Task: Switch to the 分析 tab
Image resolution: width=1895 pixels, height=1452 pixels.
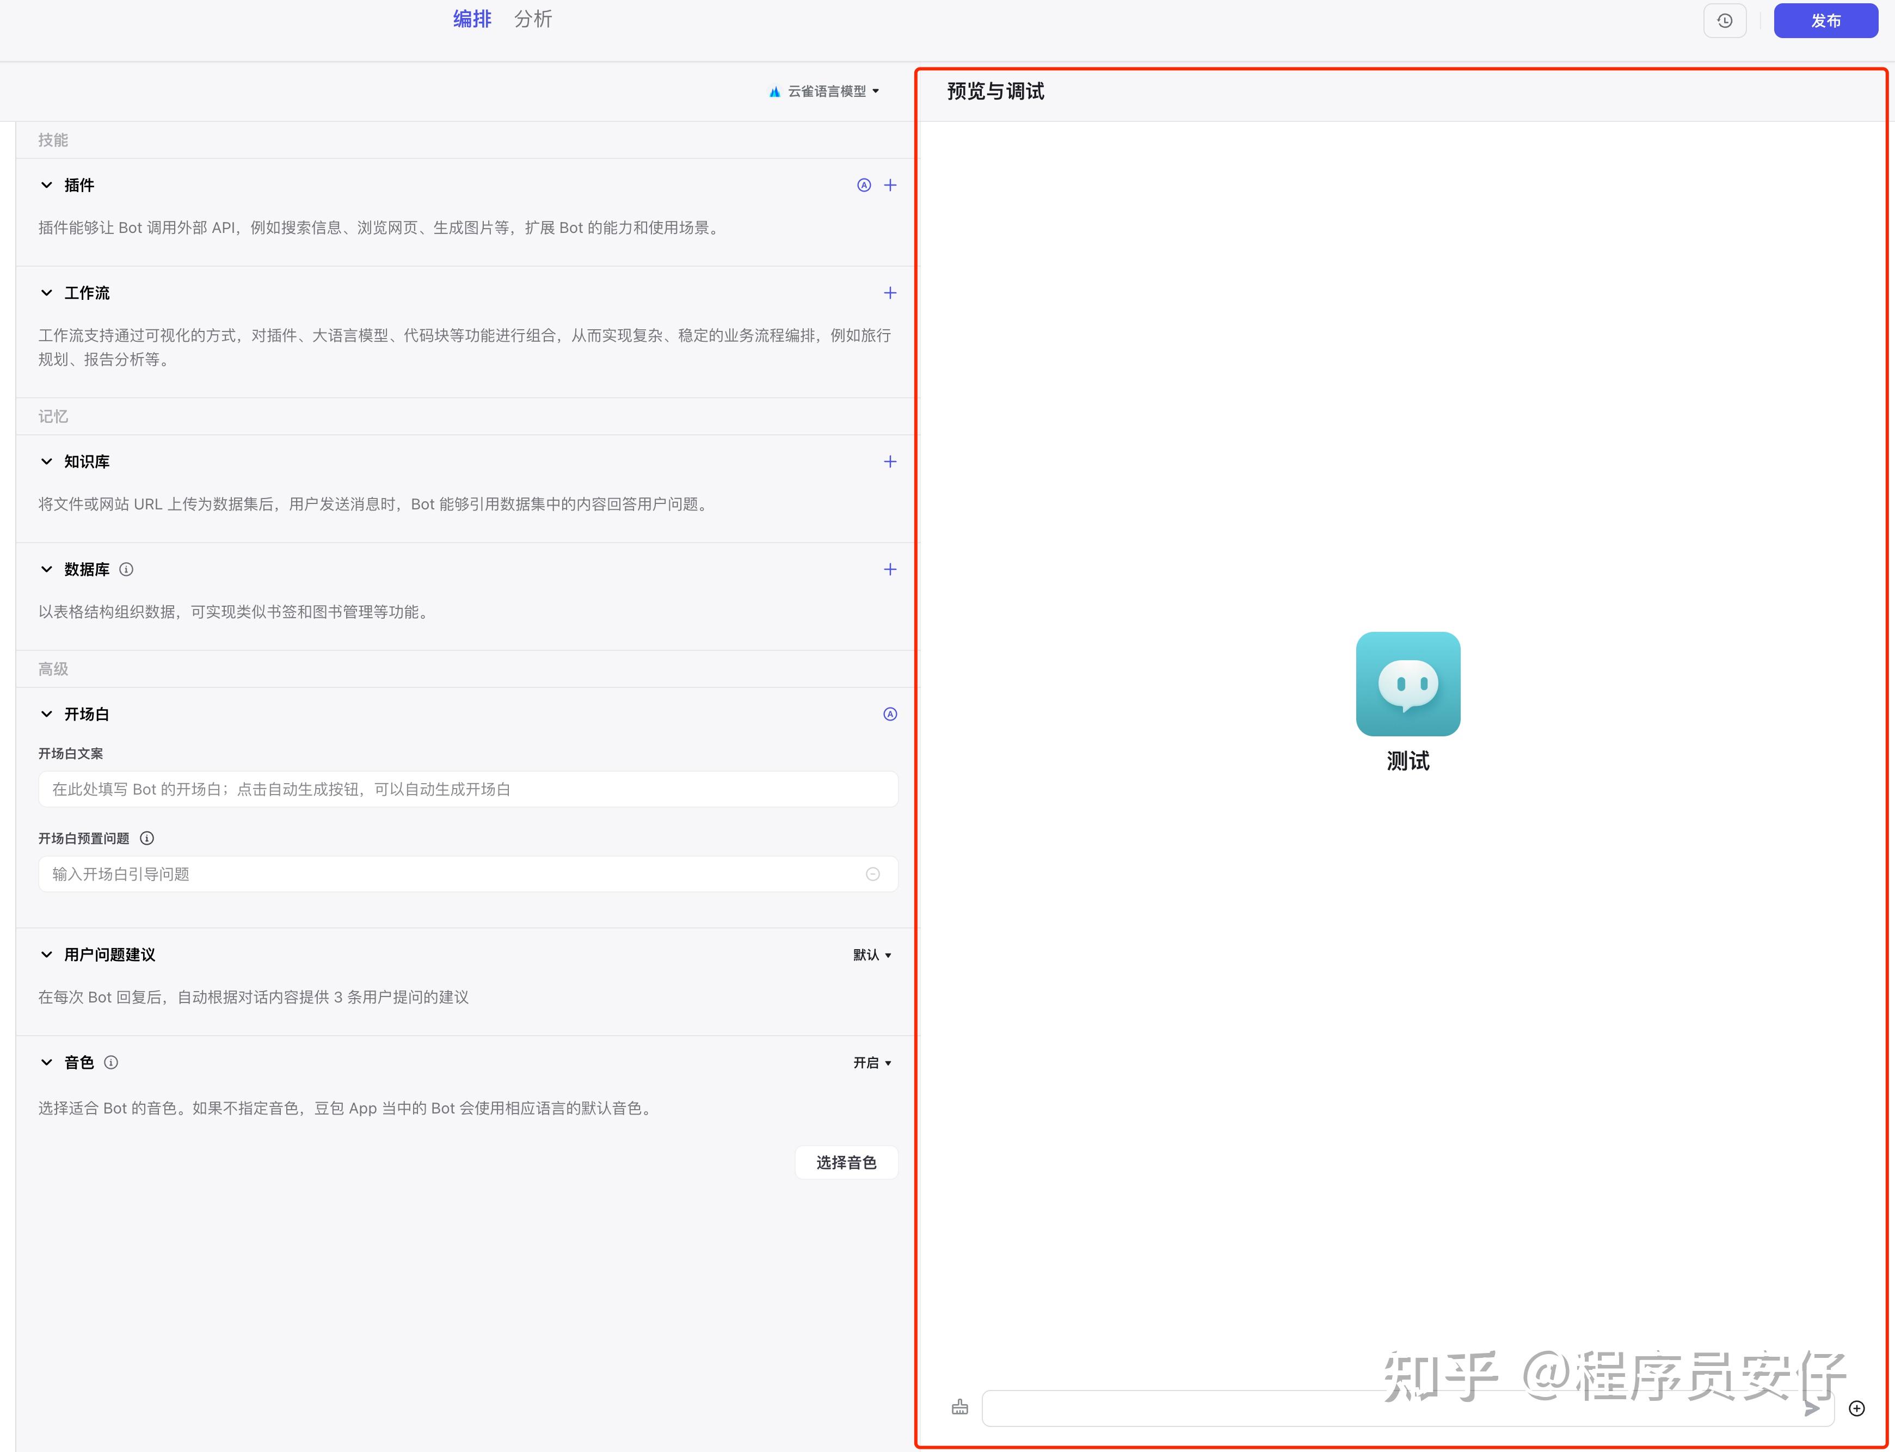Action: [532, 19]
